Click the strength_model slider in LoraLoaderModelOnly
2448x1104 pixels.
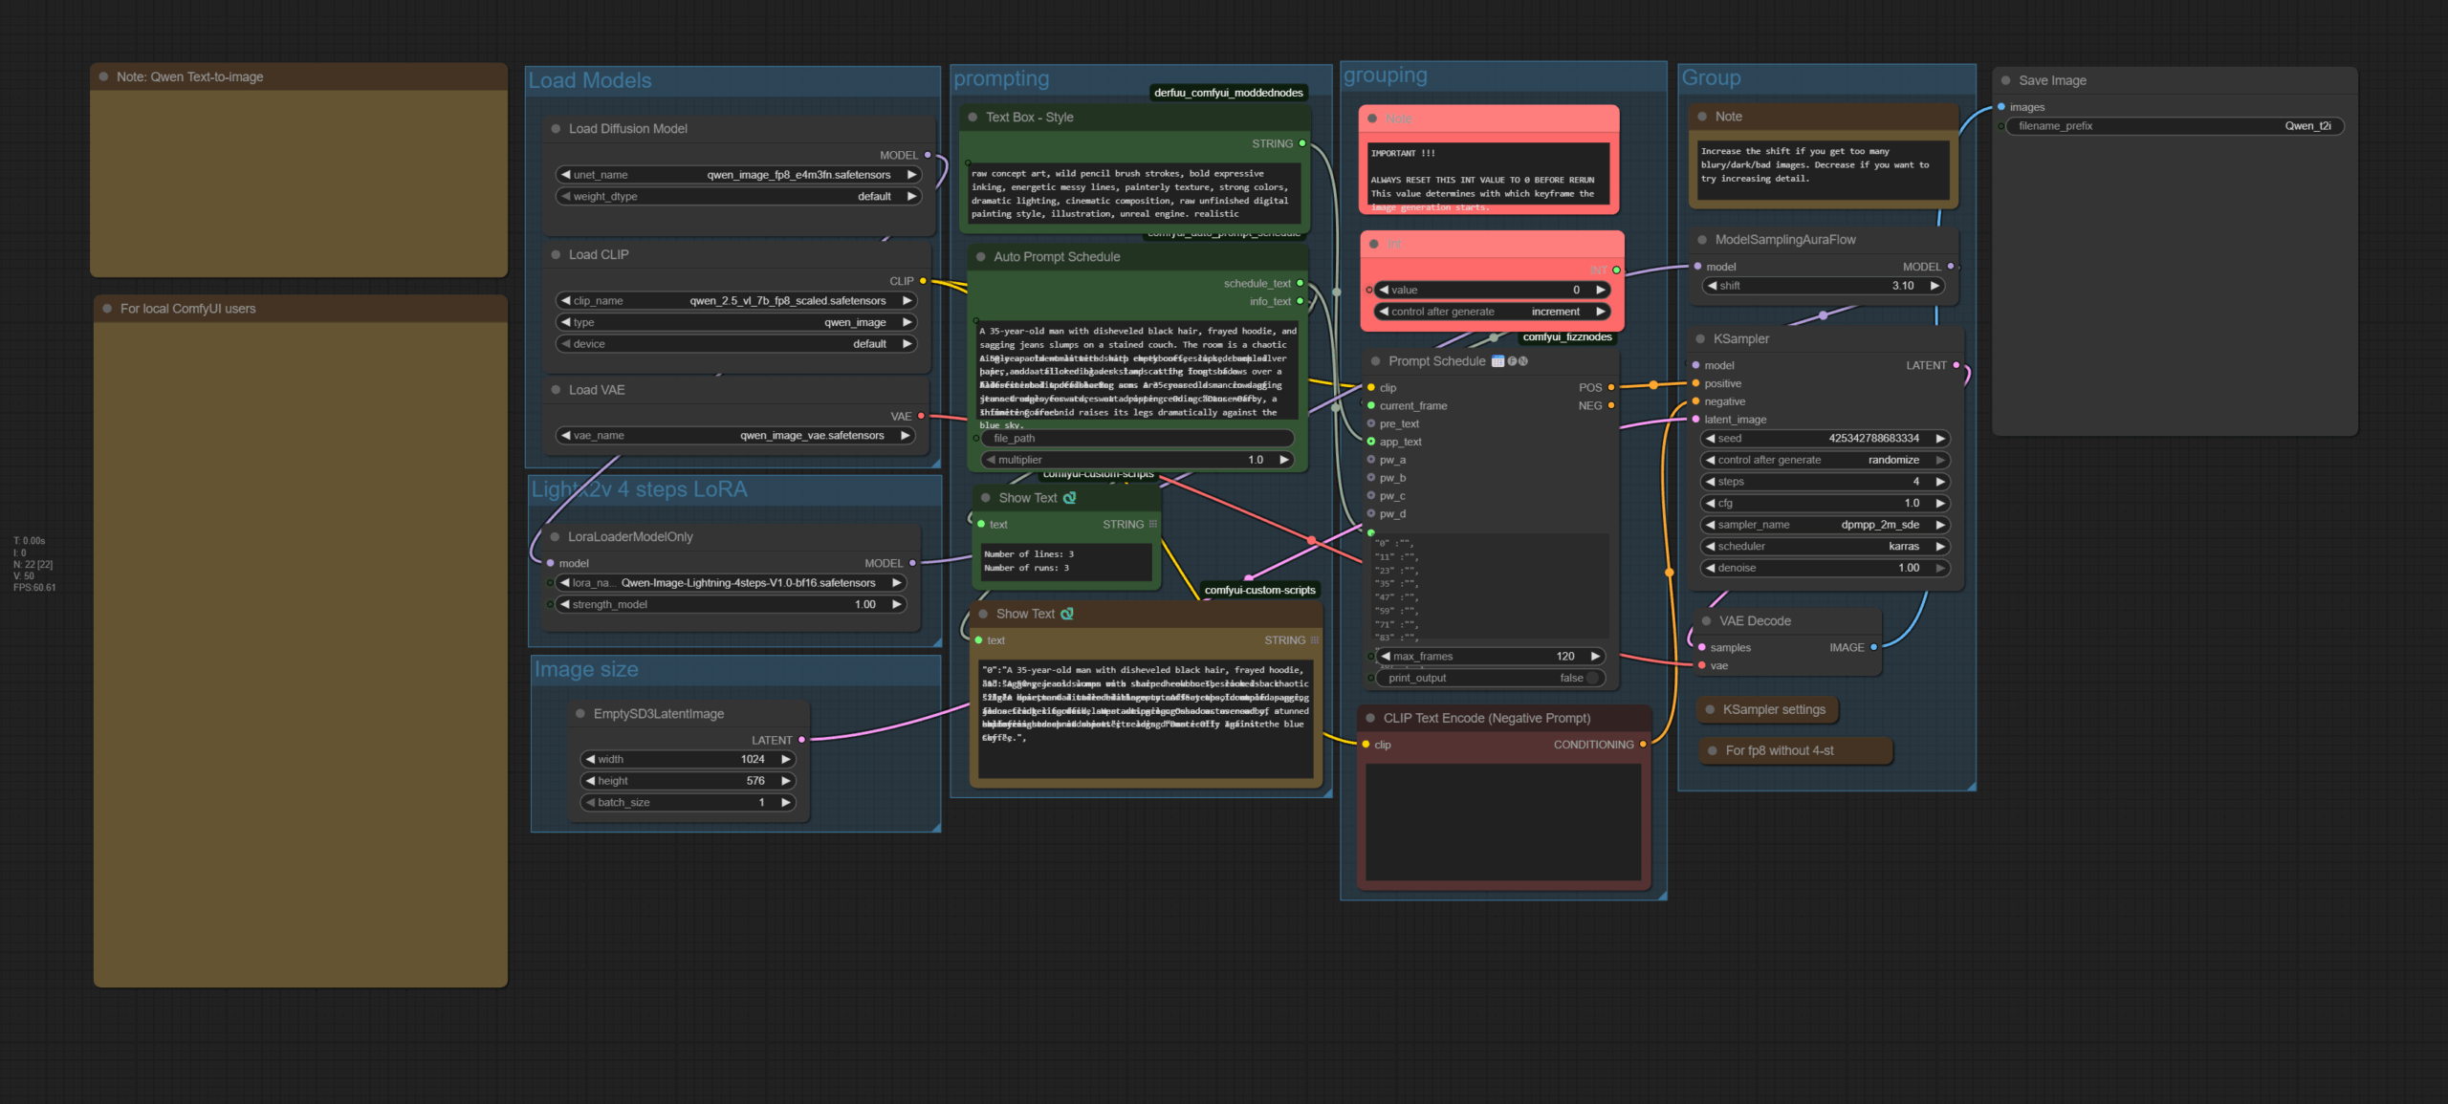click(x=731, y=605)
